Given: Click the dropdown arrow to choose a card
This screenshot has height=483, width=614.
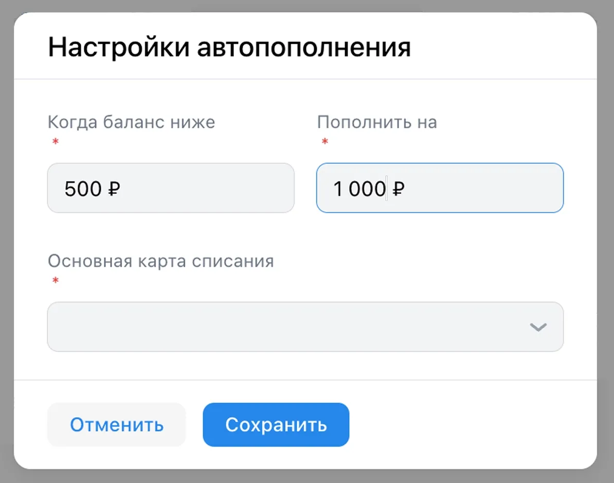Looking at the screenshot, I should tap(537, 327).
